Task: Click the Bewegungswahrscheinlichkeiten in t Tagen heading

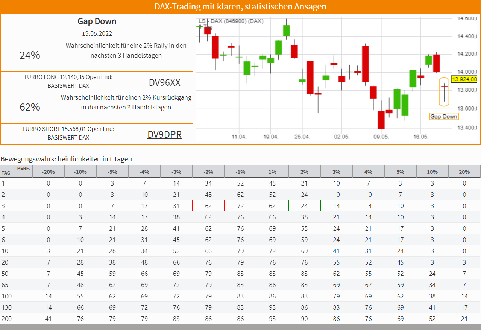Action: tap(66, 159)
